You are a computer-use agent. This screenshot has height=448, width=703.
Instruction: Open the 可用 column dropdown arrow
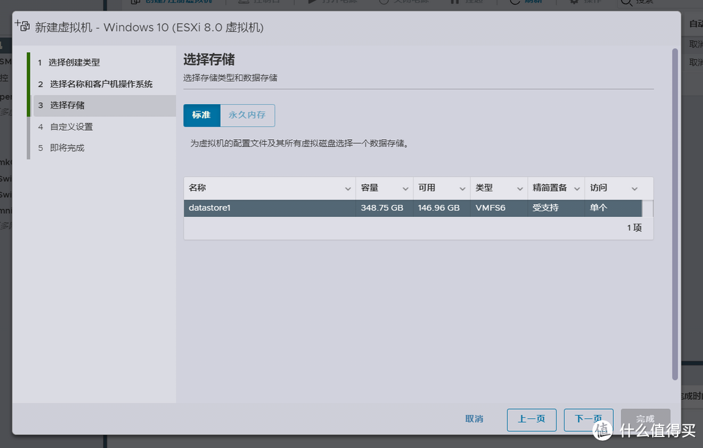click(462, 189)
